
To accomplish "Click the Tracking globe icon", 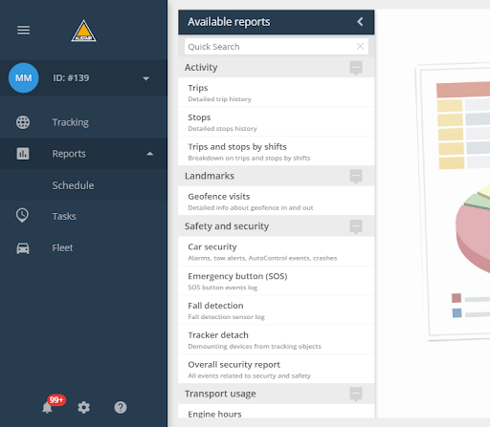I will click(23, 122).
